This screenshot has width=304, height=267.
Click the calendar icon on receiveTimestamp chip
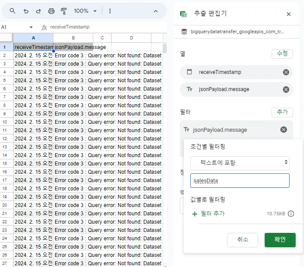[x=189, y=72]
